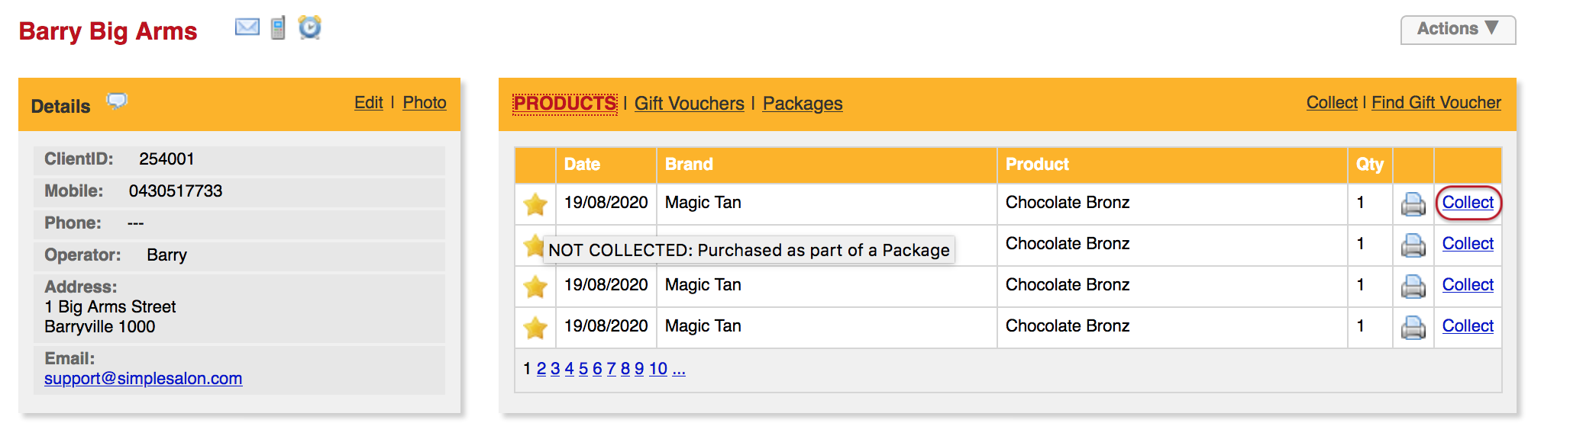Viewport: 1570px width, 439px height.
Task: Open Find Gift Voucher link
Action: [x=1436, y=103]
